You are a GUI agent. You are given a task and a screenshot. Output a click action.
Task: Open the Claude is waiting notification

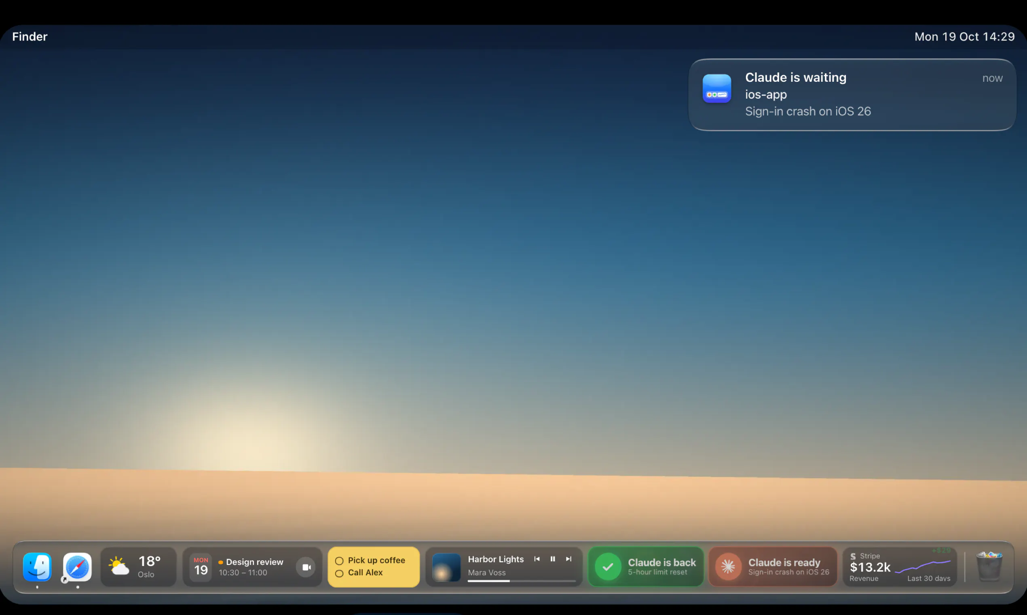click(852, 95)
